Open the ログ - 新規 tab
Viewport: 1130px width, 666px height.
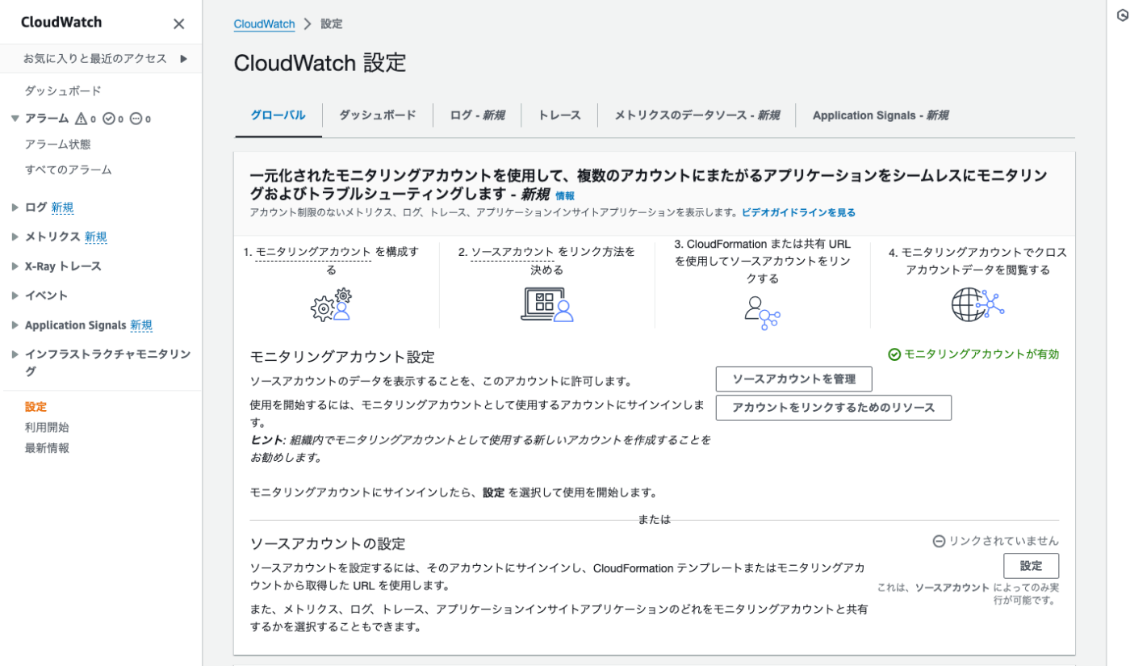coord(477,115)
